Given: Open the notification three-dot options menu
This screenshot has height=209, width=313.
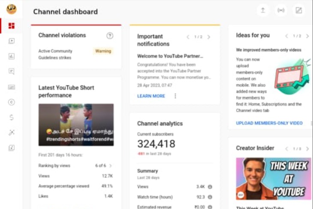Looking at the screenshot, I should click(175, 96).
